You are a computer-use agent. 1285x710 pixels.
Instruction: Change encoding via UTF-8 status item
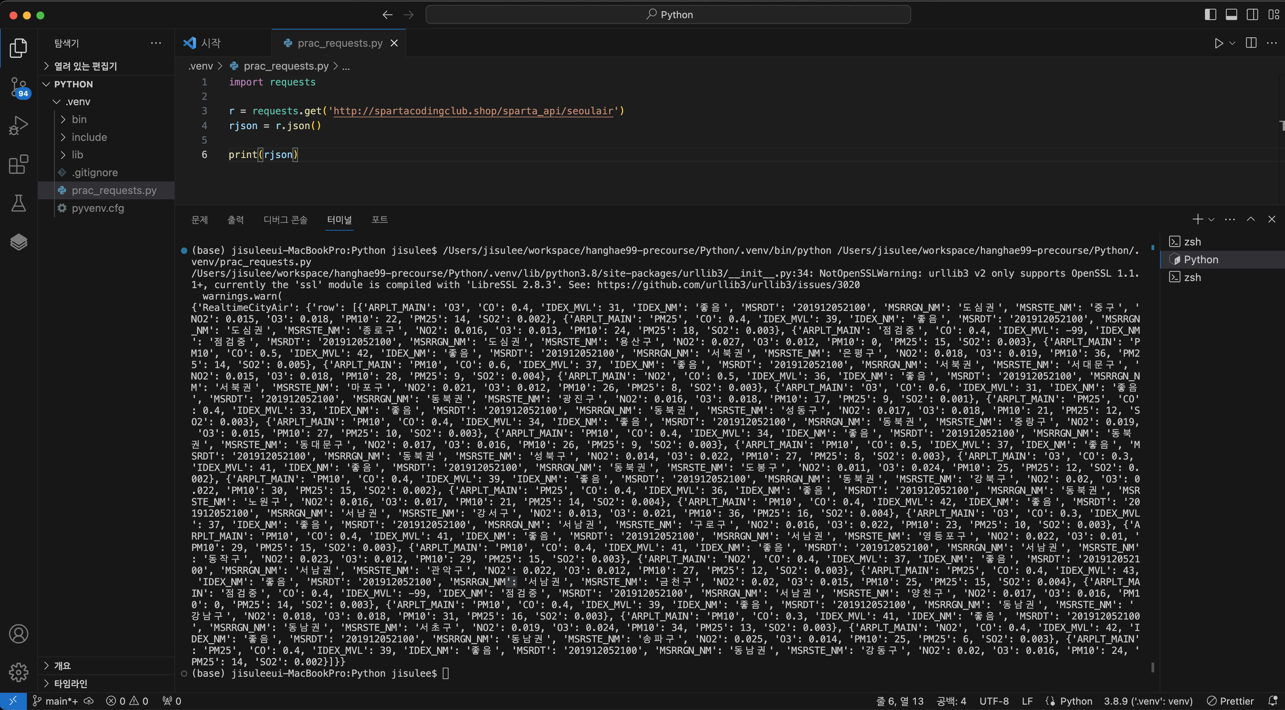tap(994, 701)
